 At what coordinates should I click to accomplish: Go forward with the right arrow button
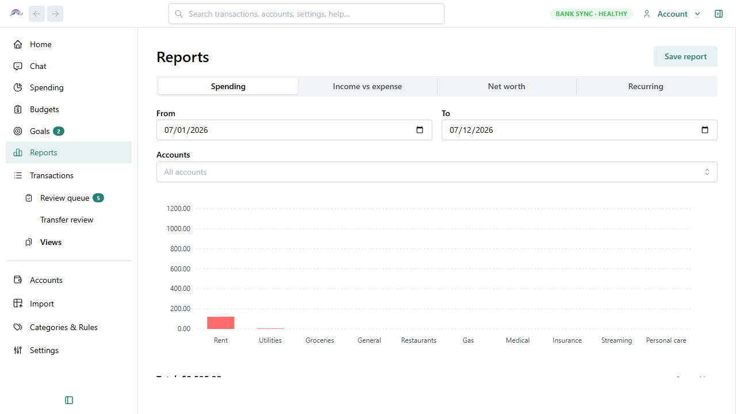55,14
